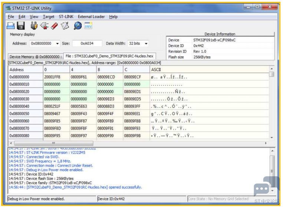Click the Full chip erase eraser icon
The height and width of the screenshot is (207, 283).
click(54, 26)
